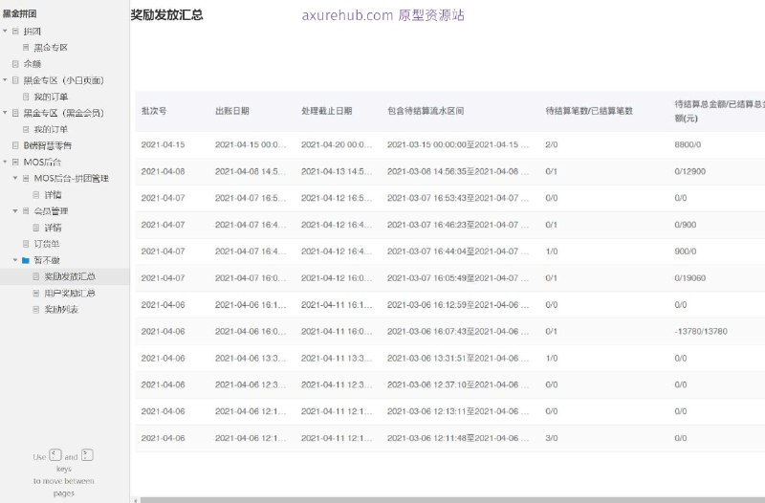Click the 待结算笔数/已结算笔数 column header

click(x=589, y=111)
